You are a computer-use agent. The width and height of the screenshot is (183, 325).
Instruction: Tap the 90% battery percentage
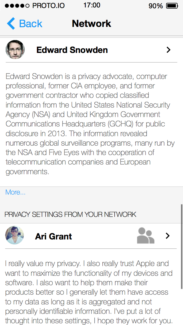pyautogui.click(x=156, y=6)
